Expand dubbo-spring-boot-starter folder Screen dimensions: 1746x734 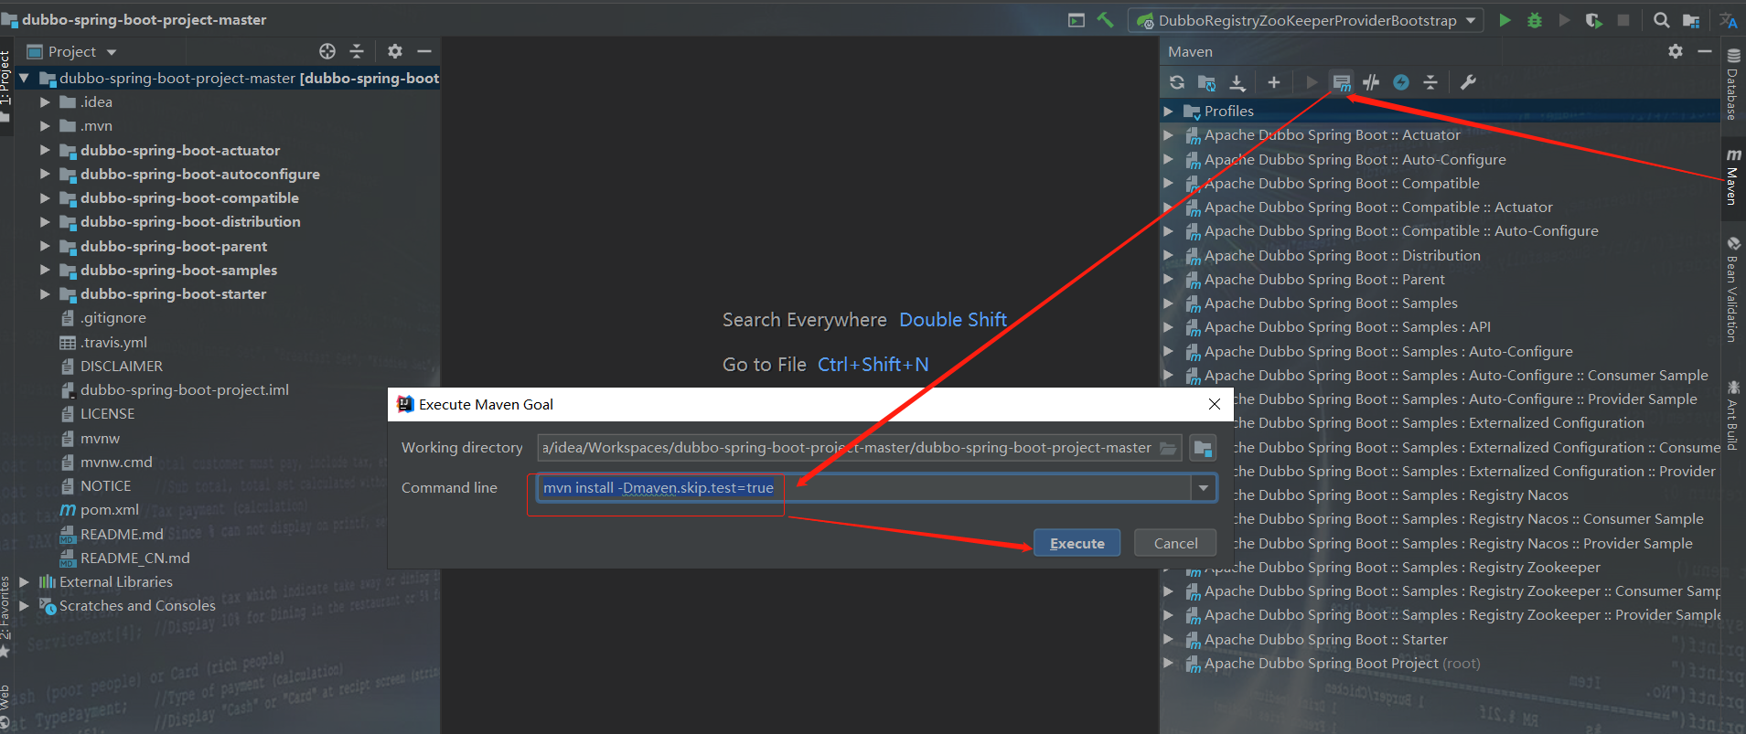point(45,293)
